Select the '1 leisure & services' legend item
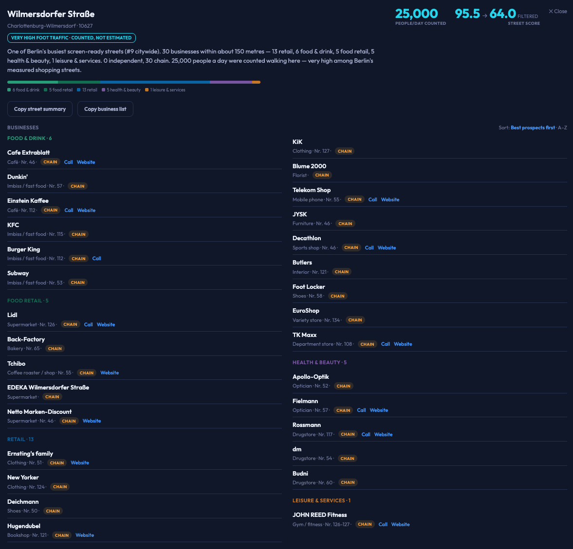 [x=165, y=90]
